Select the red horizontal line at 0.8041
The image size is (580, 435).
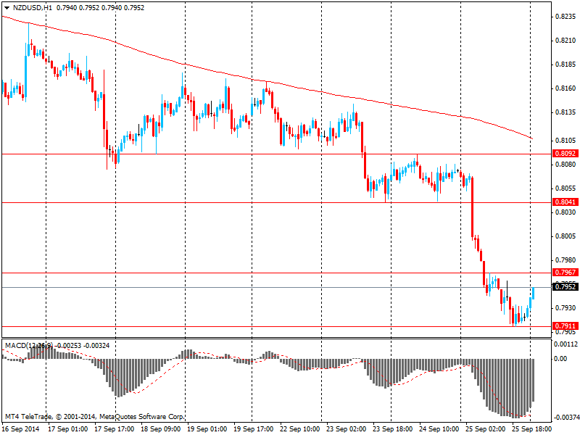[276, 203]
